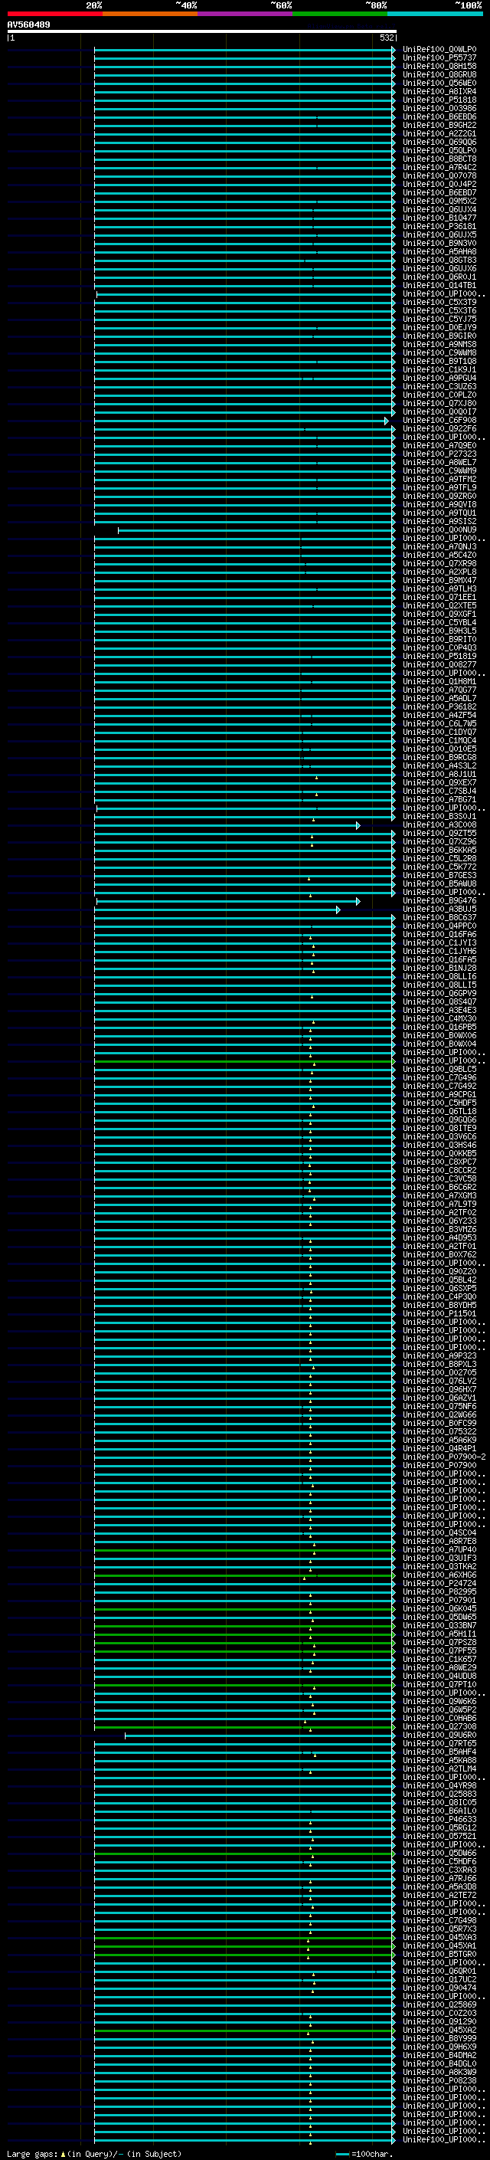Viewport: 490px width, 2160px height.
Task: Click the white query sequence ruler bar
Action: tap(202, 31)
